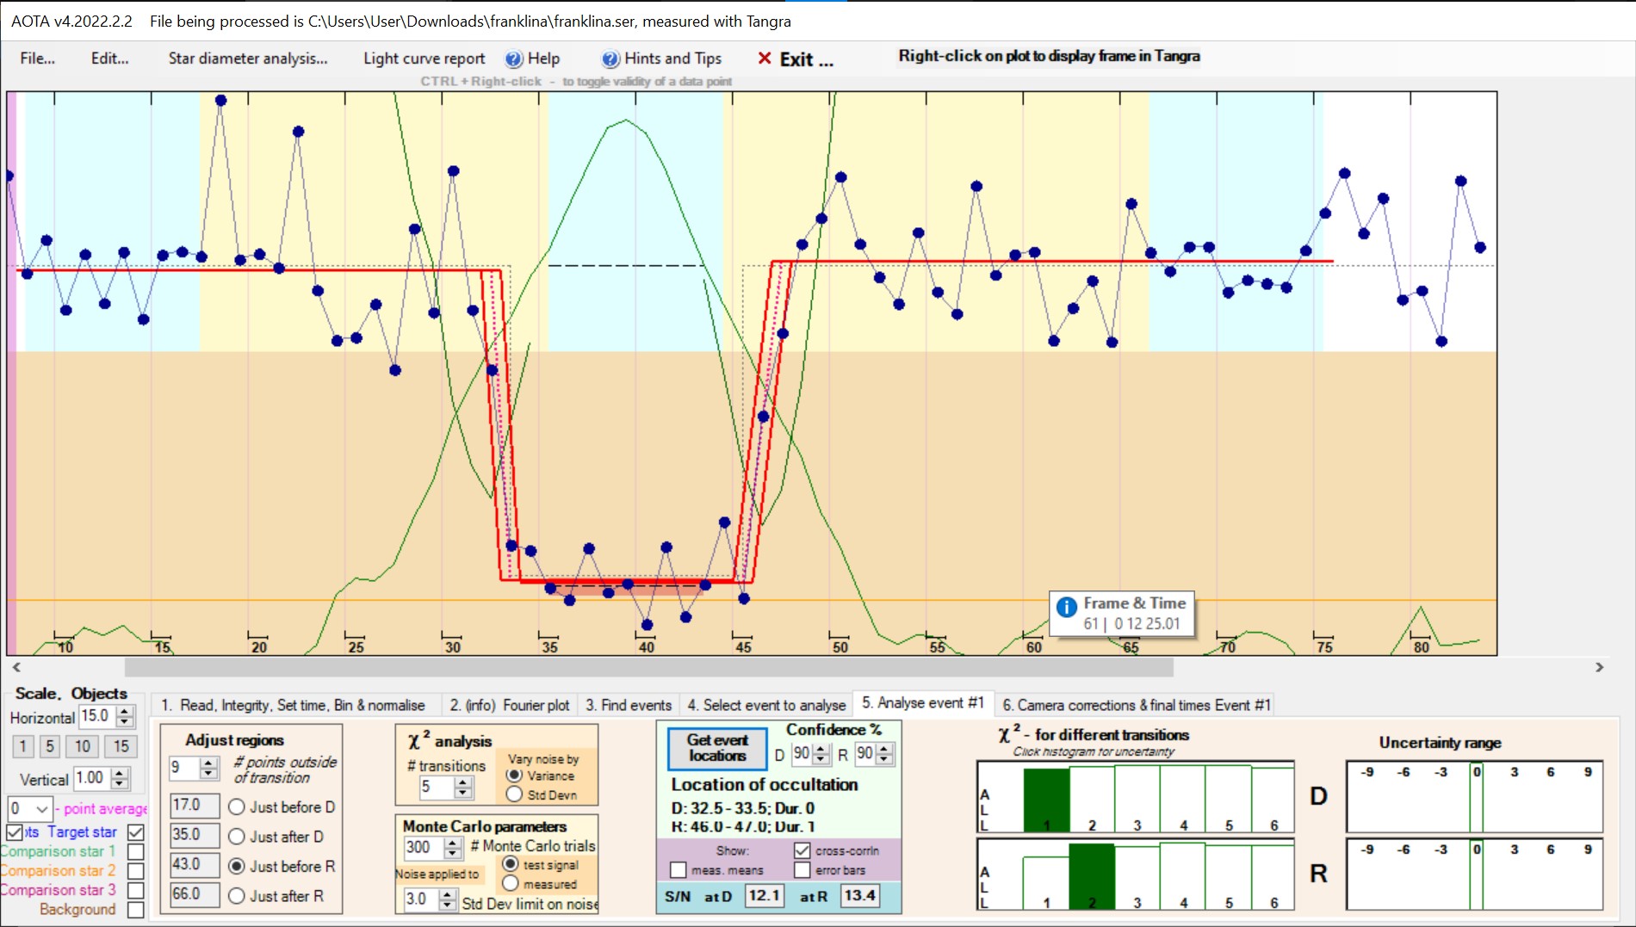This screenshot has height=927, width=1636.
Task: Increase the number of transitions
Action: [x=463, y=782]
